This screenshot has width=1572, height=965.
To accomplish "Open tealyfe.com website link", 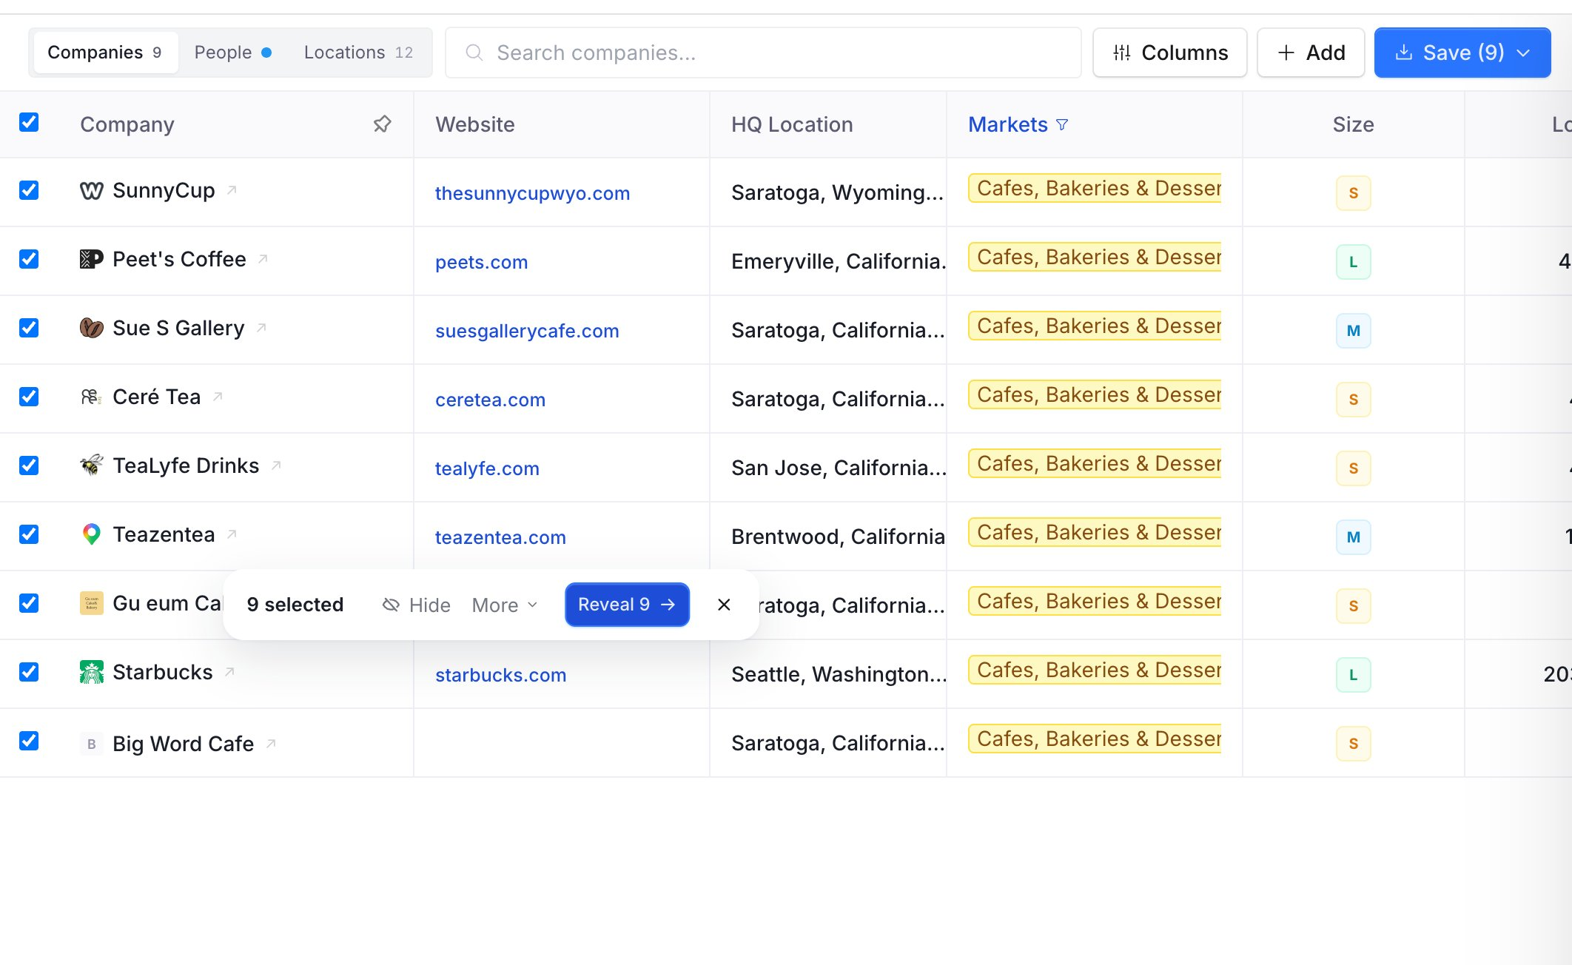I will (487, 468).
